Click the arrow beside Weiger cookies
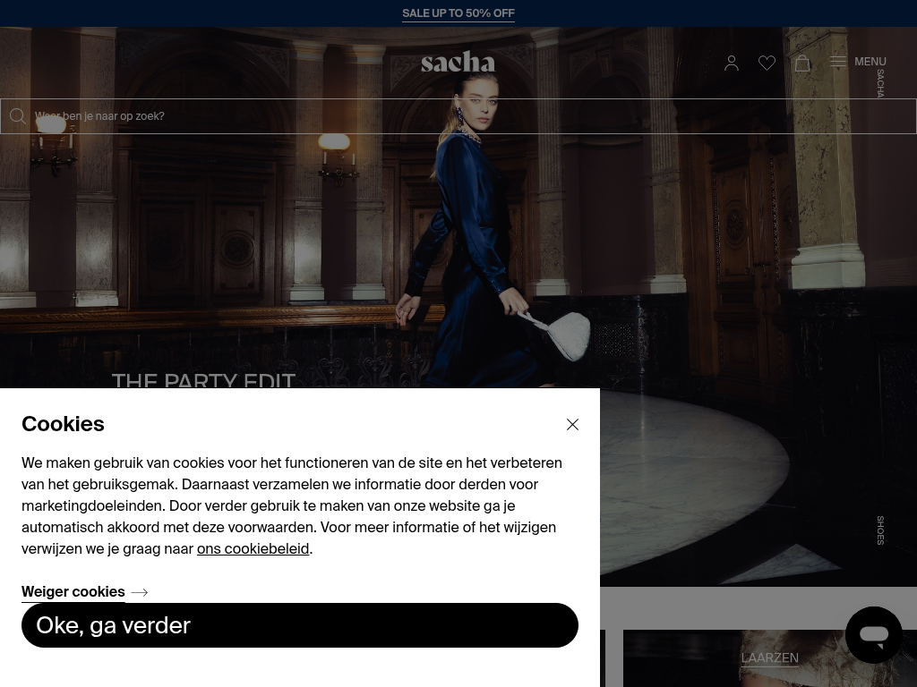The height and width of the screenshot is (687, 917). 139,592
